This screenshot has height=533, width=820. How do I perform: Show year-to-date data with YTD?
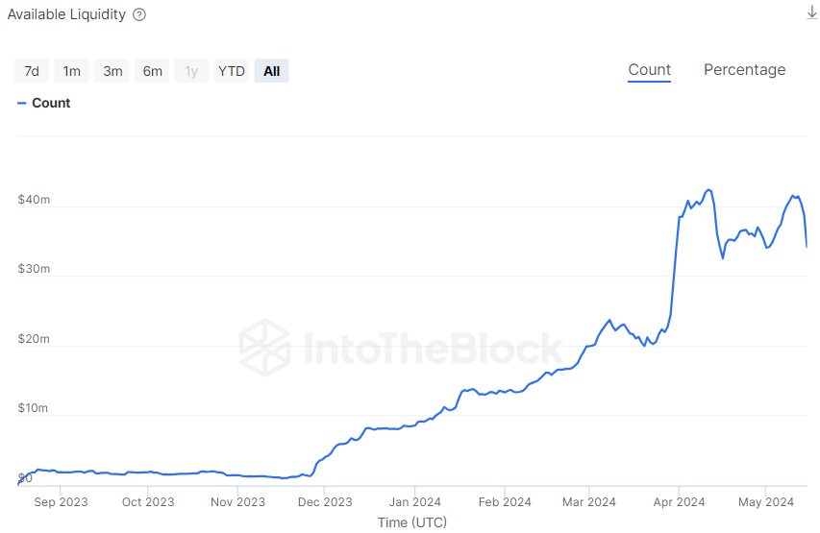pyautogui.click(x=232, y=71)
